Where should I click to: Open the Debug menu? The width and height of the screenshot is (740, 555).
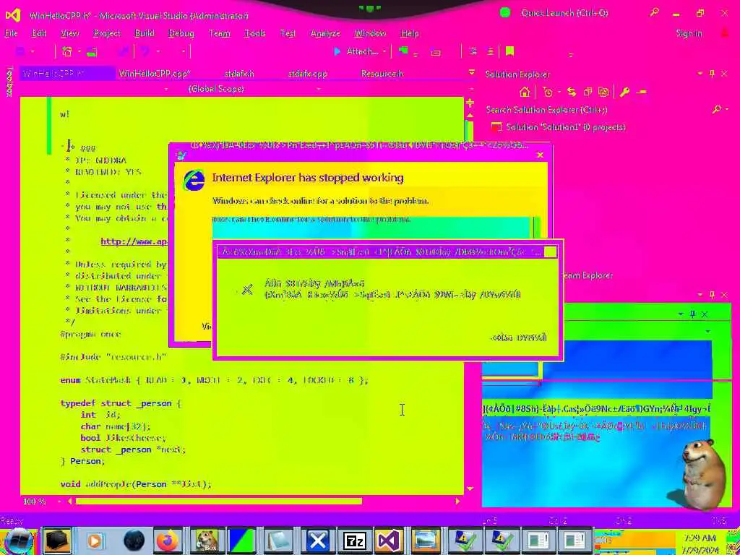point(181,33)
